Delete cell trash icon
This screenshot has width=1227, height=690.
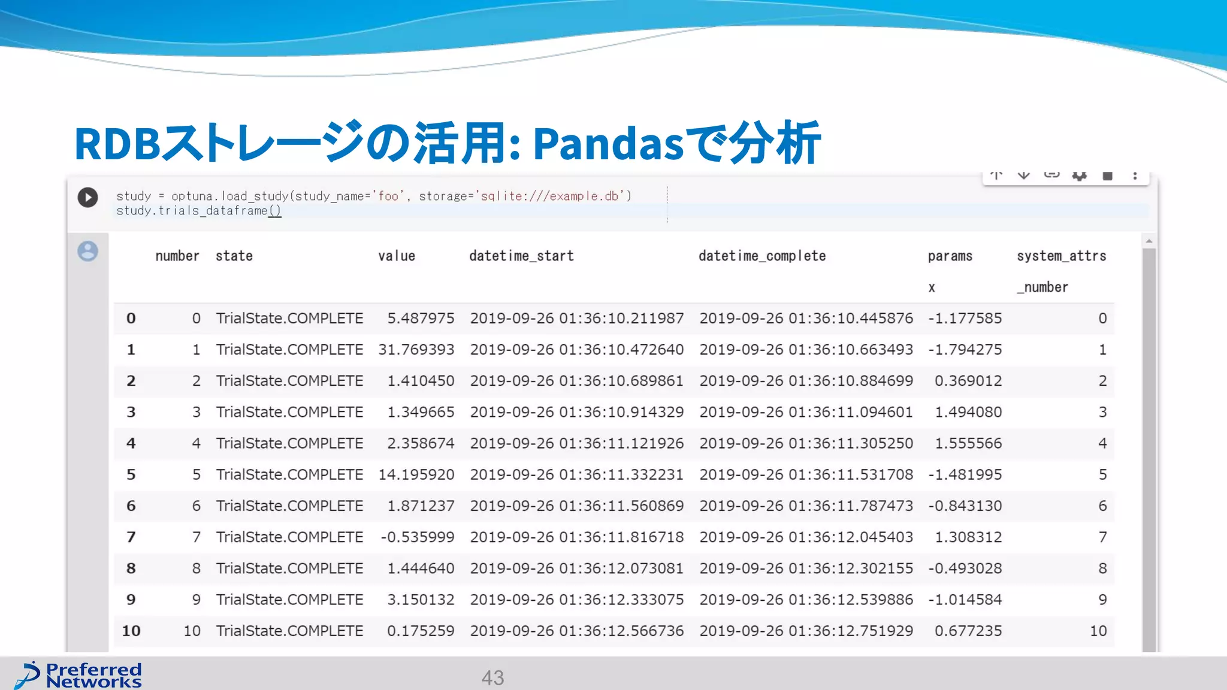(x=1107, y=175)
